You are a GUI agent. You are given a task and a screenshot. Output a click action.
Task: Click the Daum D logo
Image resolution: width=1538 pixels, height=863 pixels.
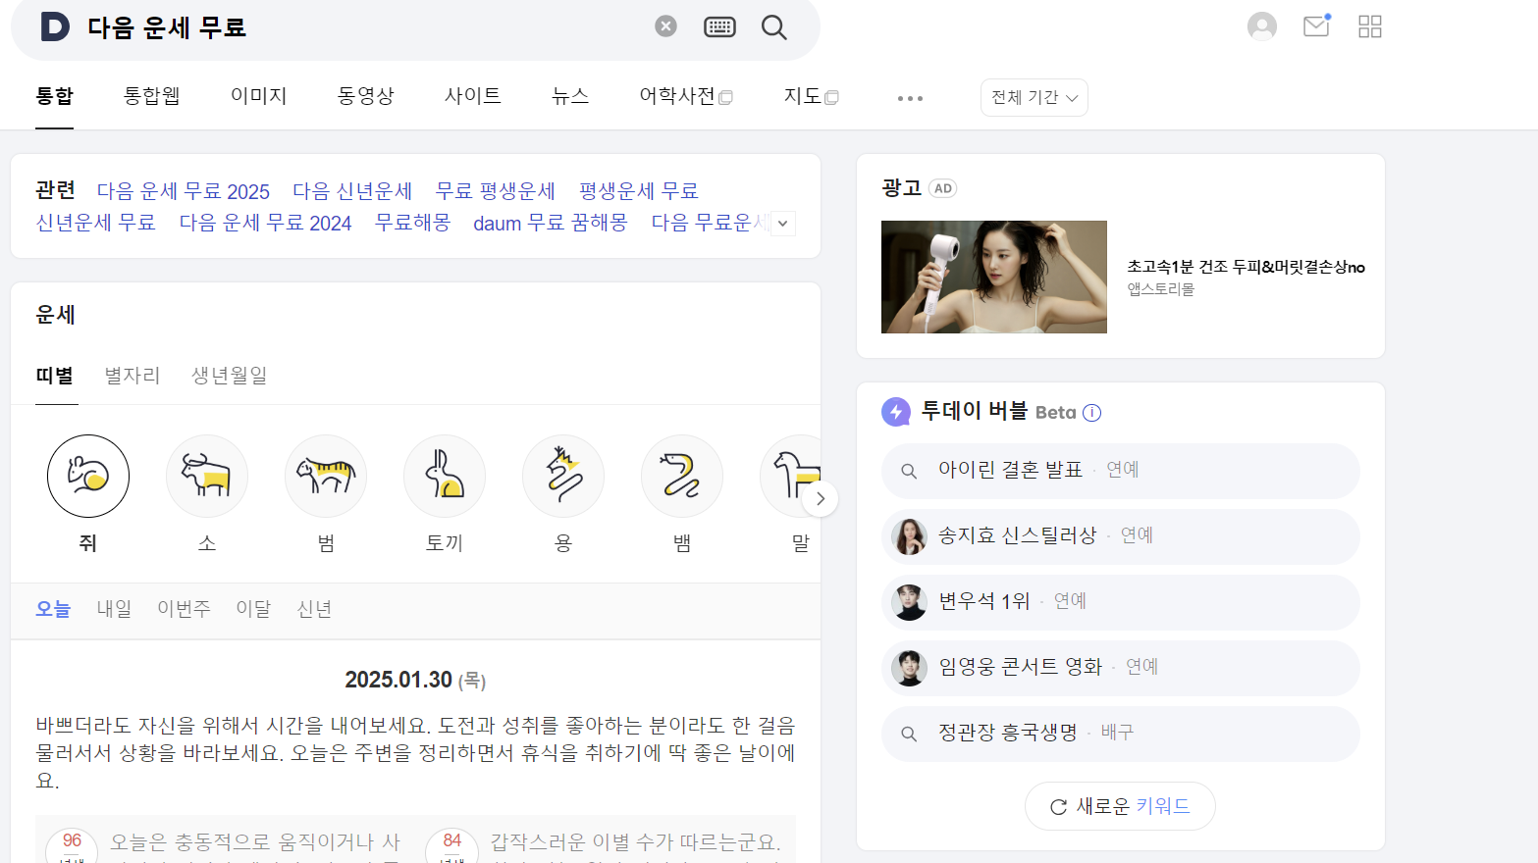(x=55, y=26)
